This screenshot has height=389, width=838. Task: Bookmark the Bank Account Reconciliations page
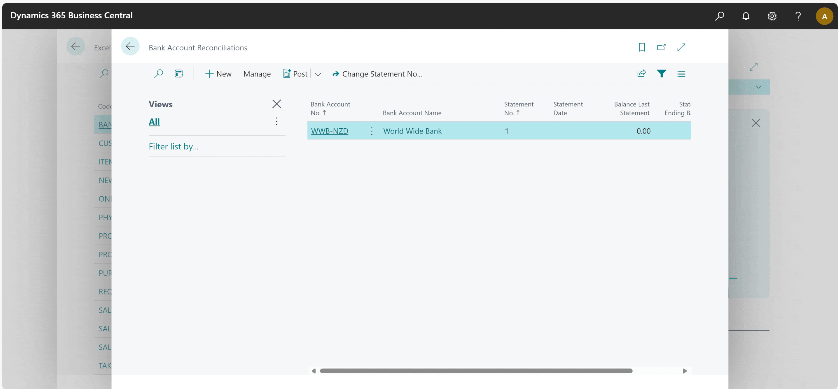tap(641, 47)
